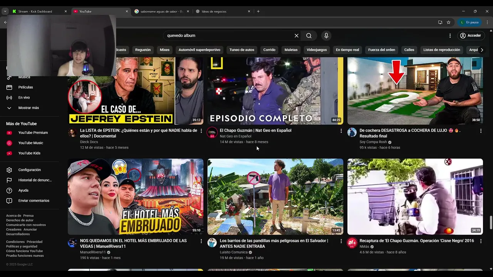Open Cómo funciona YouTube footer link

click(x=24, y=251)
